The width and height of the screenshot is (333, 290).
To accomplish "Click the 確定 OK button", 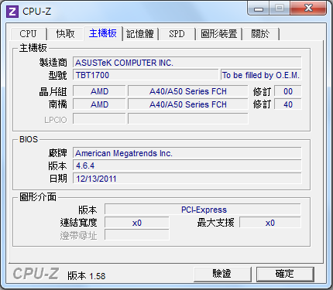I will (x=285, y=274).
